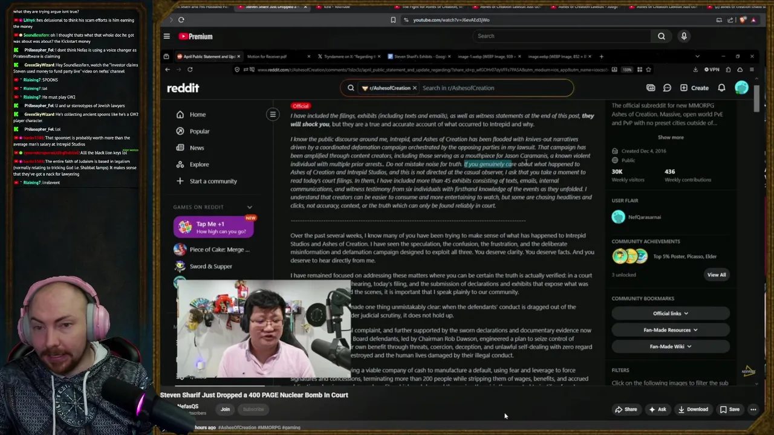Image resolution: width=774 pixels, height=435 pixels.
Task: Click the #AshesOfCreation hashtag
Action: click(237, 428)
